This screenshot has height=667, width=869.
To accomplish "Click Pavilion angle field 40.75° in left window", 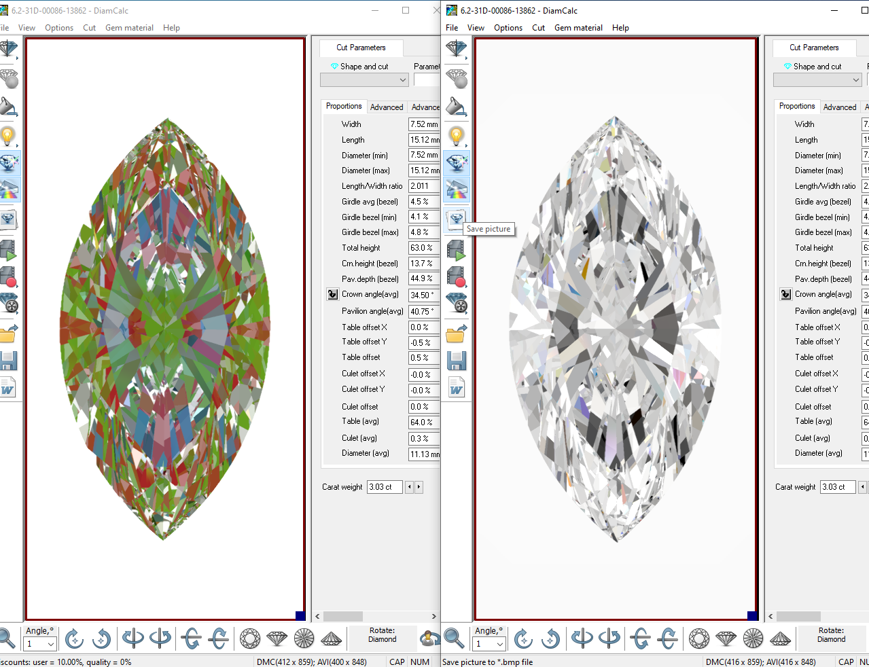I will (424, 312).
